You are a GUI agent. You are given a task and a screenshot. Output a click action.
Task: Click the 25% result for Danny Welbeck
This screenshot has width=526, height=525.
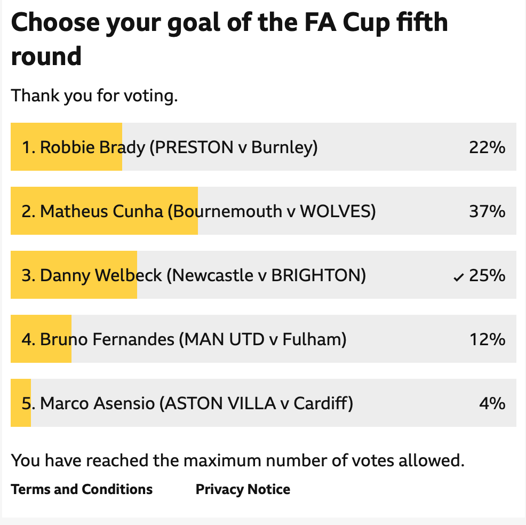tap(487, 275)
